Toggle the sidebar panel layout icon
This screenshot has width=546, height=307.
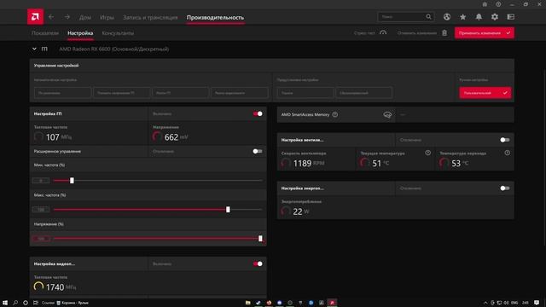(510, 17)
